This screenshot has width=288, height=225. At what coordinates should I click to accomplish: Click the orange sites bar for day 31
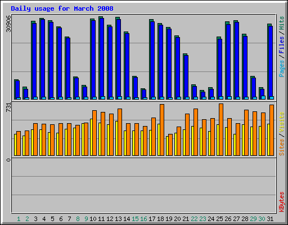pyautogui.click(x=272, y=130)
